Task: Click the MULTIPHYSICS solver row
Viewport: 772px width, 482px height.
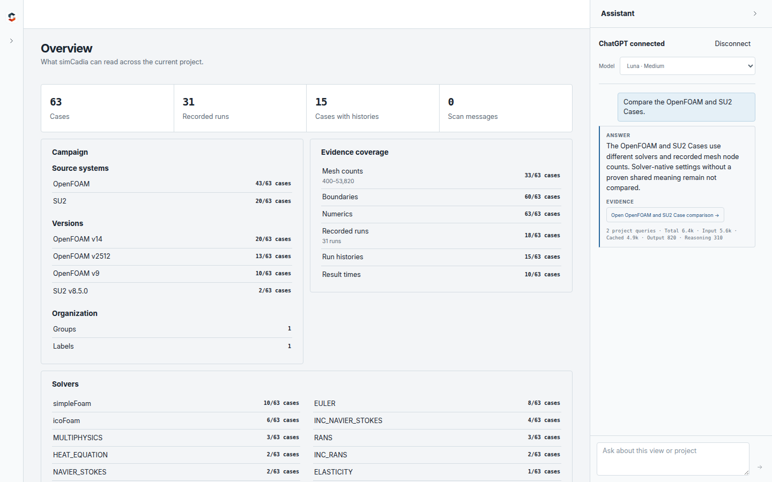Action: point(176,438)
